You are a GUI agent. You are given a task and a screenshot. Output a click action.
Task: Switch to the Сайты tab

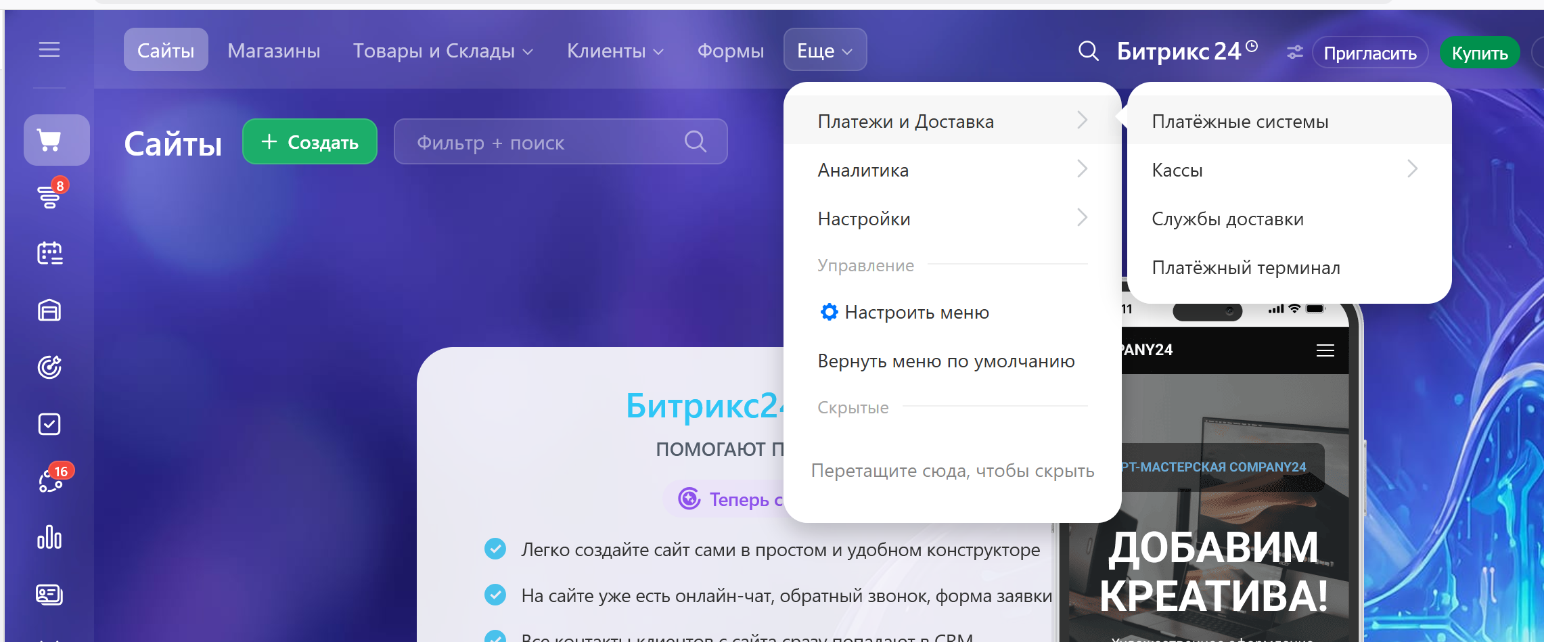(166, 50)
